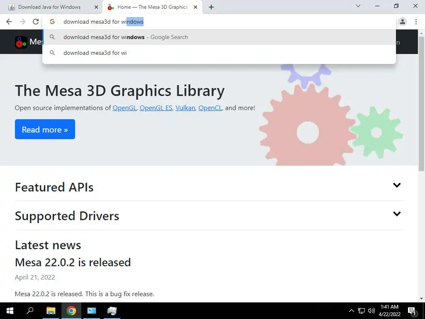The height and width of the screenshot is (319, 425).
Task: Close the Download Java for Windows tab
Action: click(96, 7)
